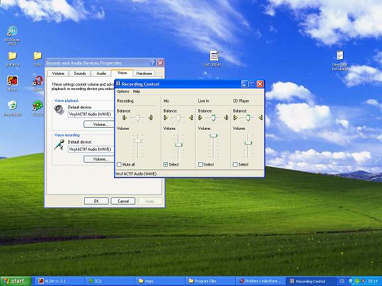Switch to the ICQ taskbar button
This screenshot has width=382, height=286.
click(111, 281)
